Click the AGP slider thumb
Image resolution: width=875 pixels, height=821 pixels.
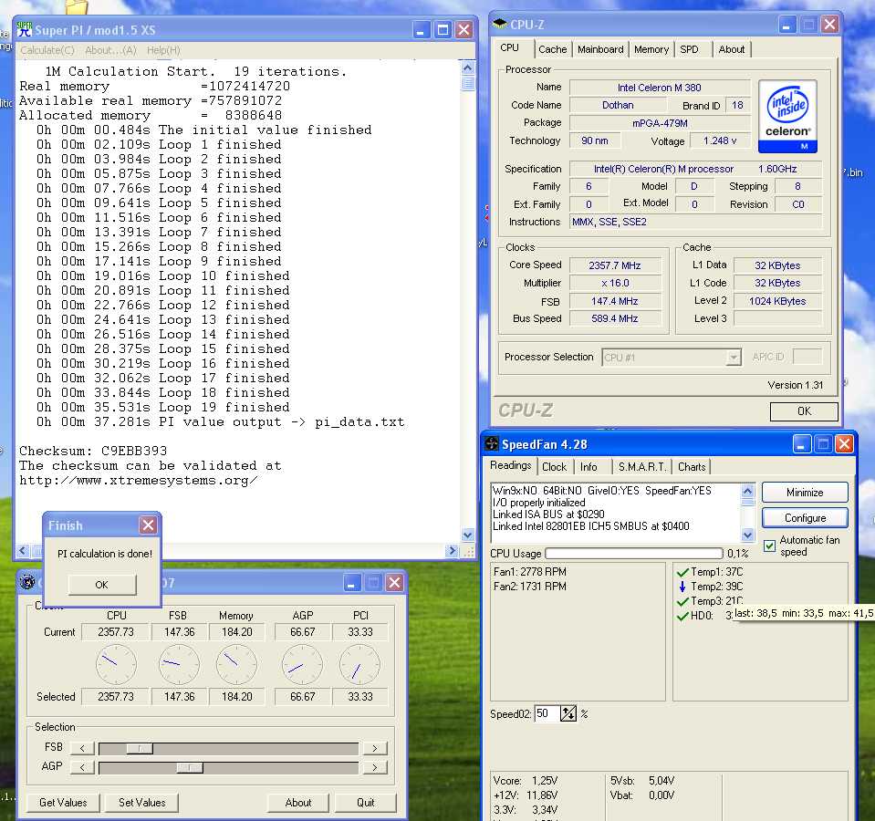coord(189,767)
